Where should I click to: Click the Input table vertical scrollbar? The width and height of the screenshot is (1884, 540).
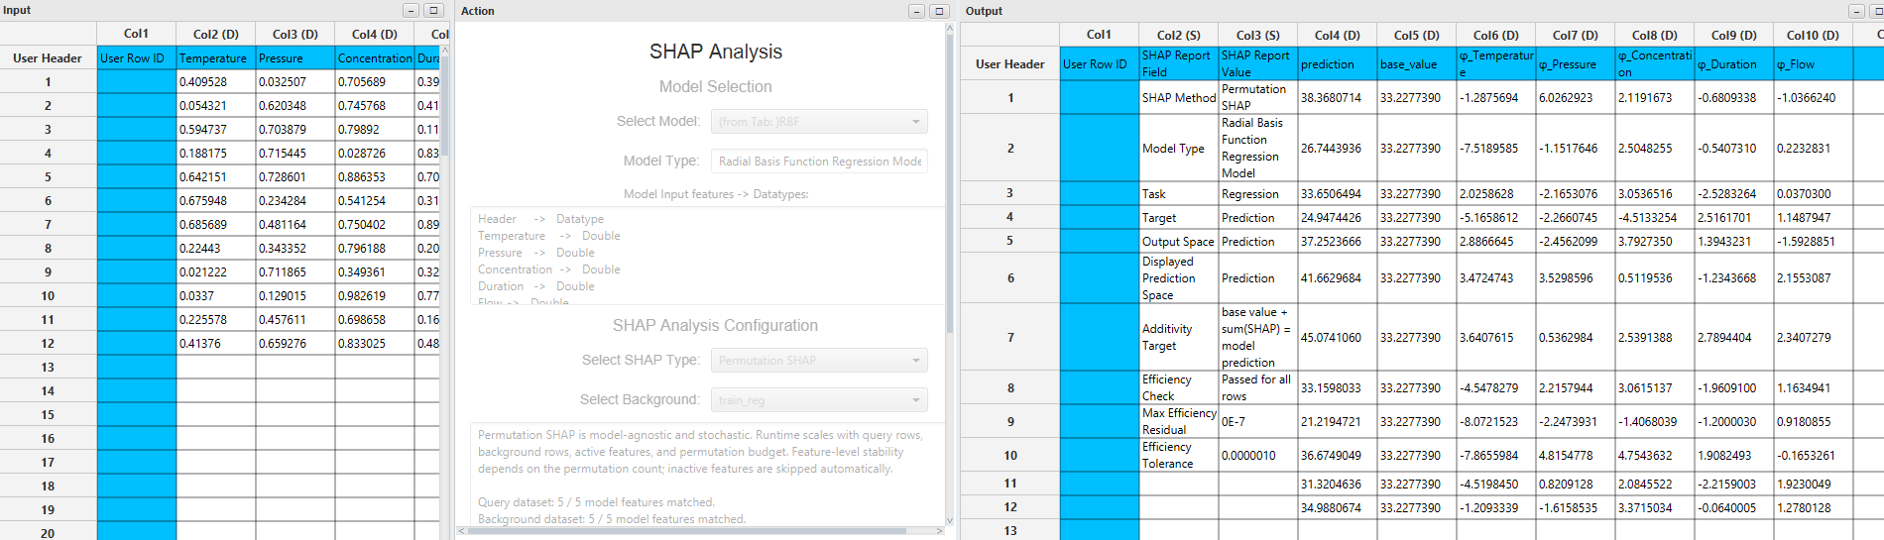pos(445,104)
